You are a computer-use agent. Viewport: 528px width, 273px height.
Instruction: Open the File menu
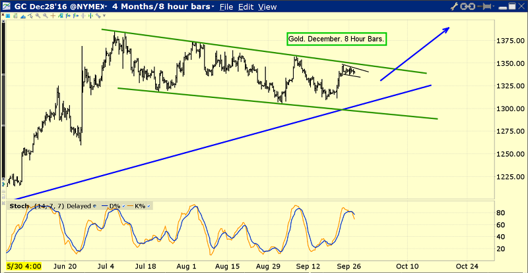click(226, 7)
